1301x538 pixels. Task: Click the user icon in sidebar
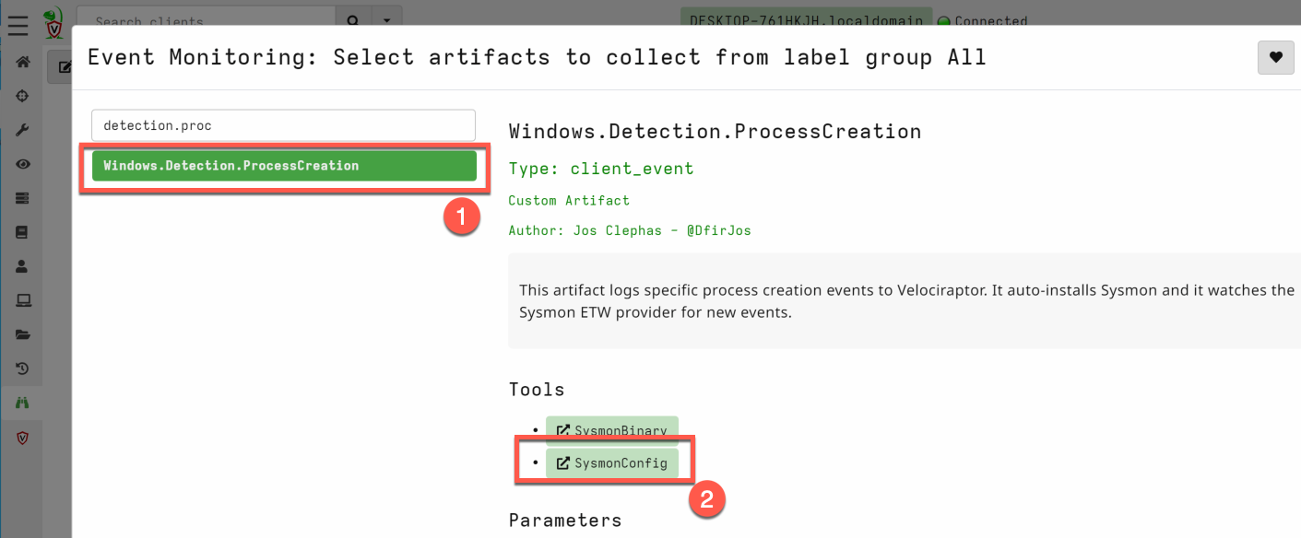coord(23,266)
